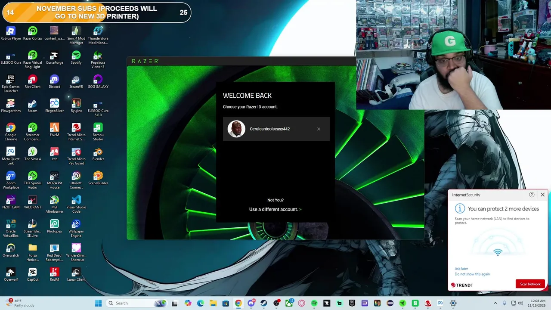Show hidden system tray icons chevron
The width and height of the screenshot is (551, 310).
[495, 303]
